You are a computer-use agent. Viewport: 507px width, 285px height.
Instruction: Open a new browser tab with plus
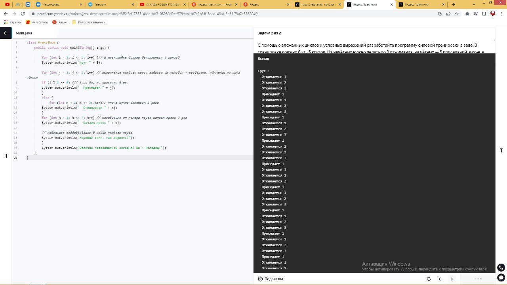pyautogui.click(x=454, y=4)
